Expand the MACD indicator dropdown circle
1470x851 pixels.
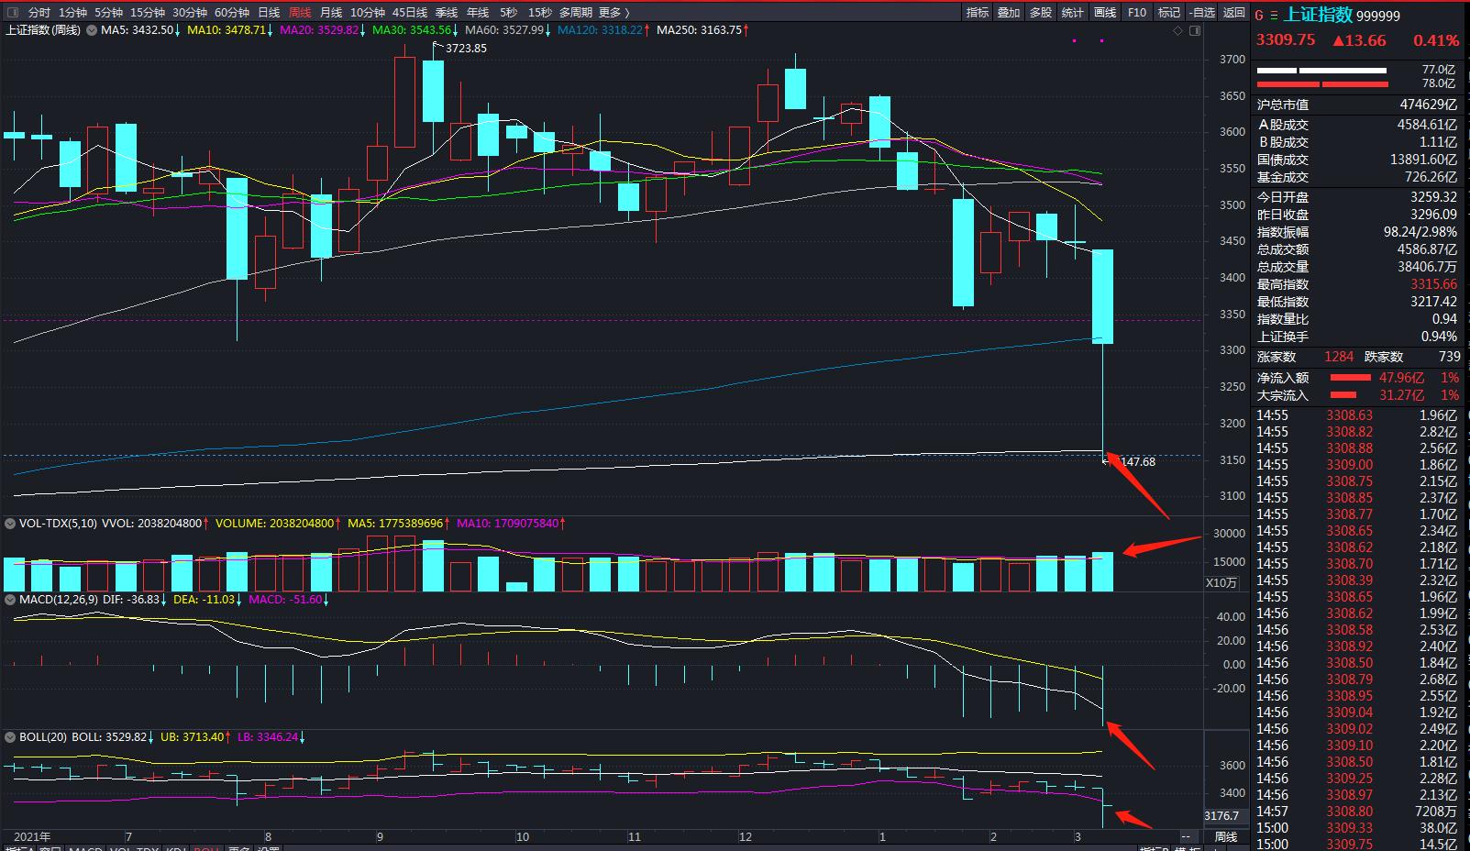tap(11, 599)
